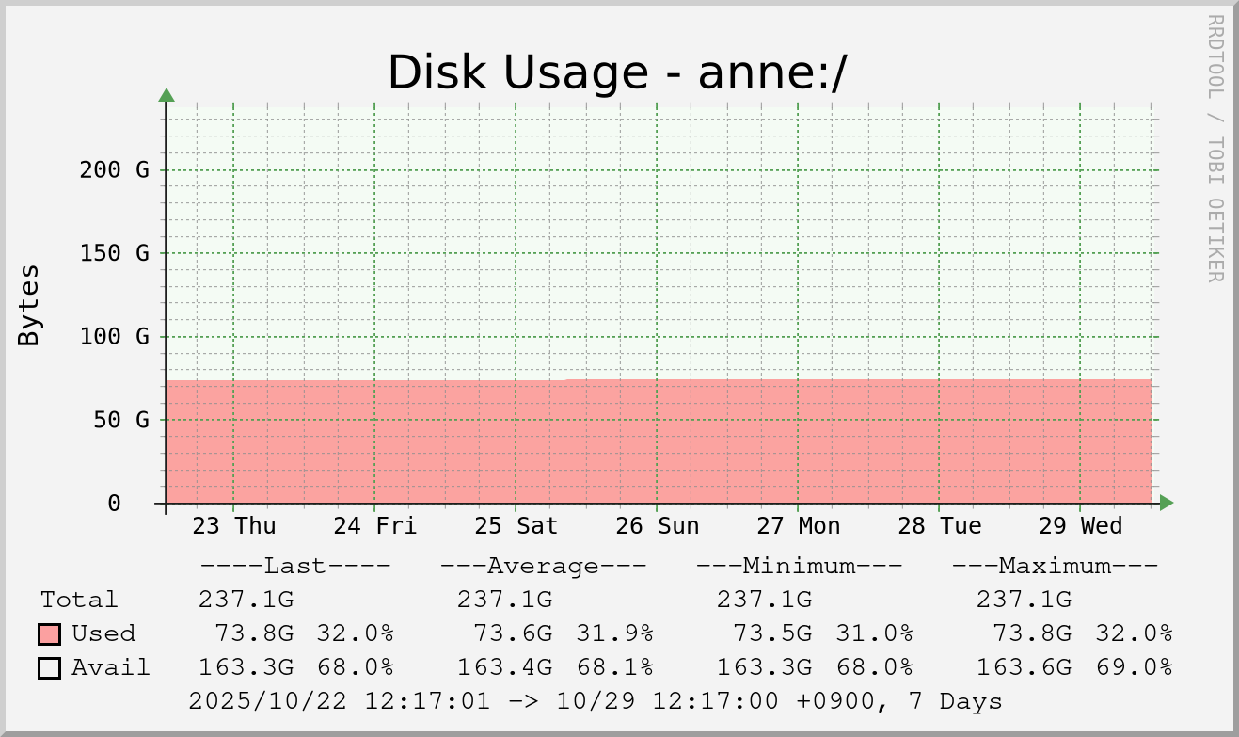Click the date range text below legend
Screen dimensions: 1239x737
[595, 701]
